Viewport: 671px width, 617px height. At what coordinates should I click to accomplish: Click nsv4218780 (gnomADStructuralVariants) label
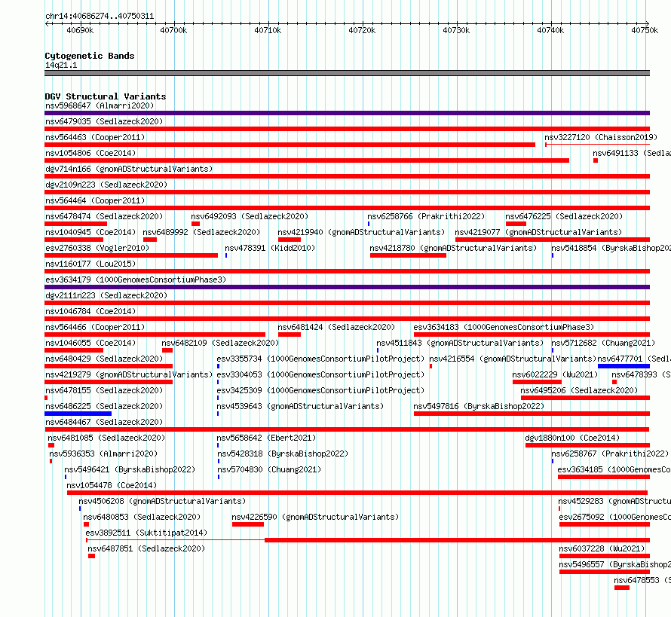pyautogui.click(x=453, y=248)
